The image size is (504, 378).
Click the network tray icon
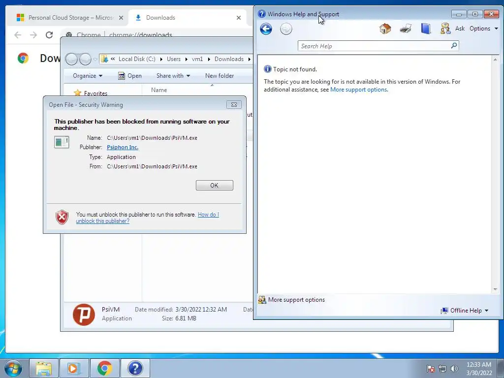tap(442, 369)
